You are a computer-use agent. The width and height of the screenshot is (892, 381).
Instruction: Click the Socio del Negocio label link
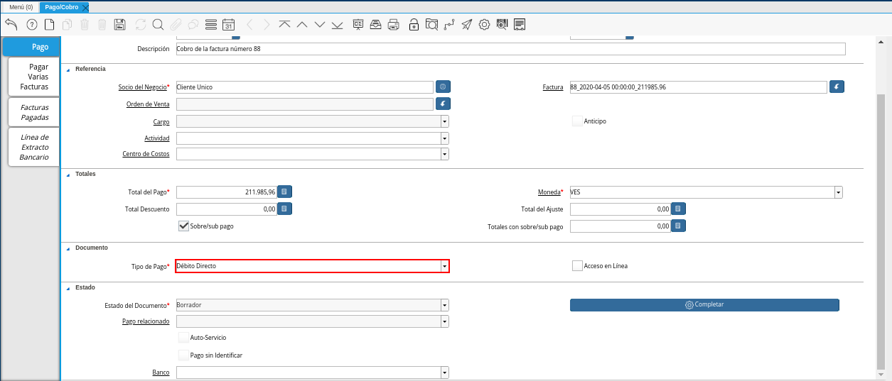[142, 87]
